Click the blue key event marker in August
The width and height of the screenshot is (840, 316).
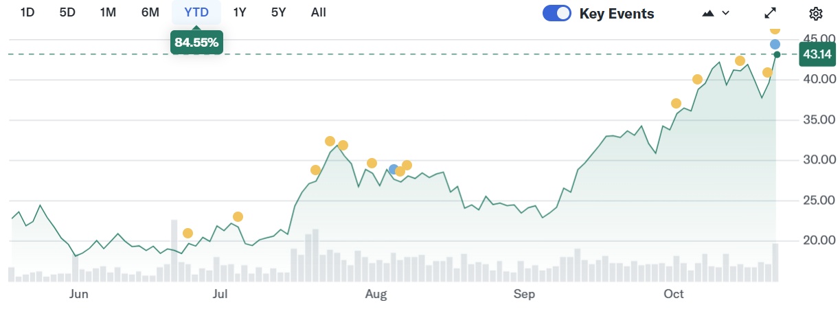(x=394, y=169)
